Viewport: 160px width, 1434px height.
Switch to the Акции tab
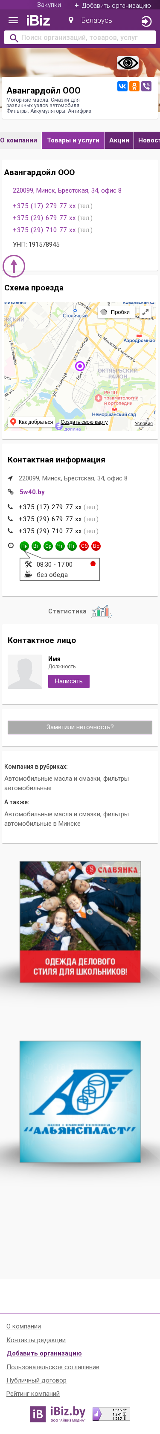(x=119, y=140)
